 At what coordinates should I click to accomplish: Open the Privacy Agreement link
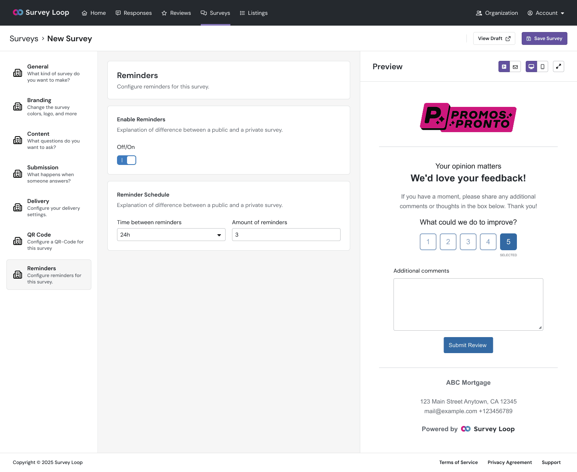[510, 462]
